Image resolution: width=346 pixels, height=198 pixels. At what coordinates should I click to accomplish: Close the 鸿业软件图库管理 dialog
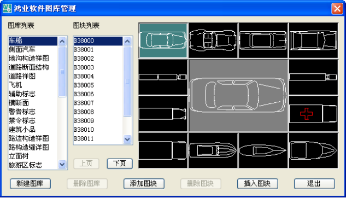pos(337,9)
